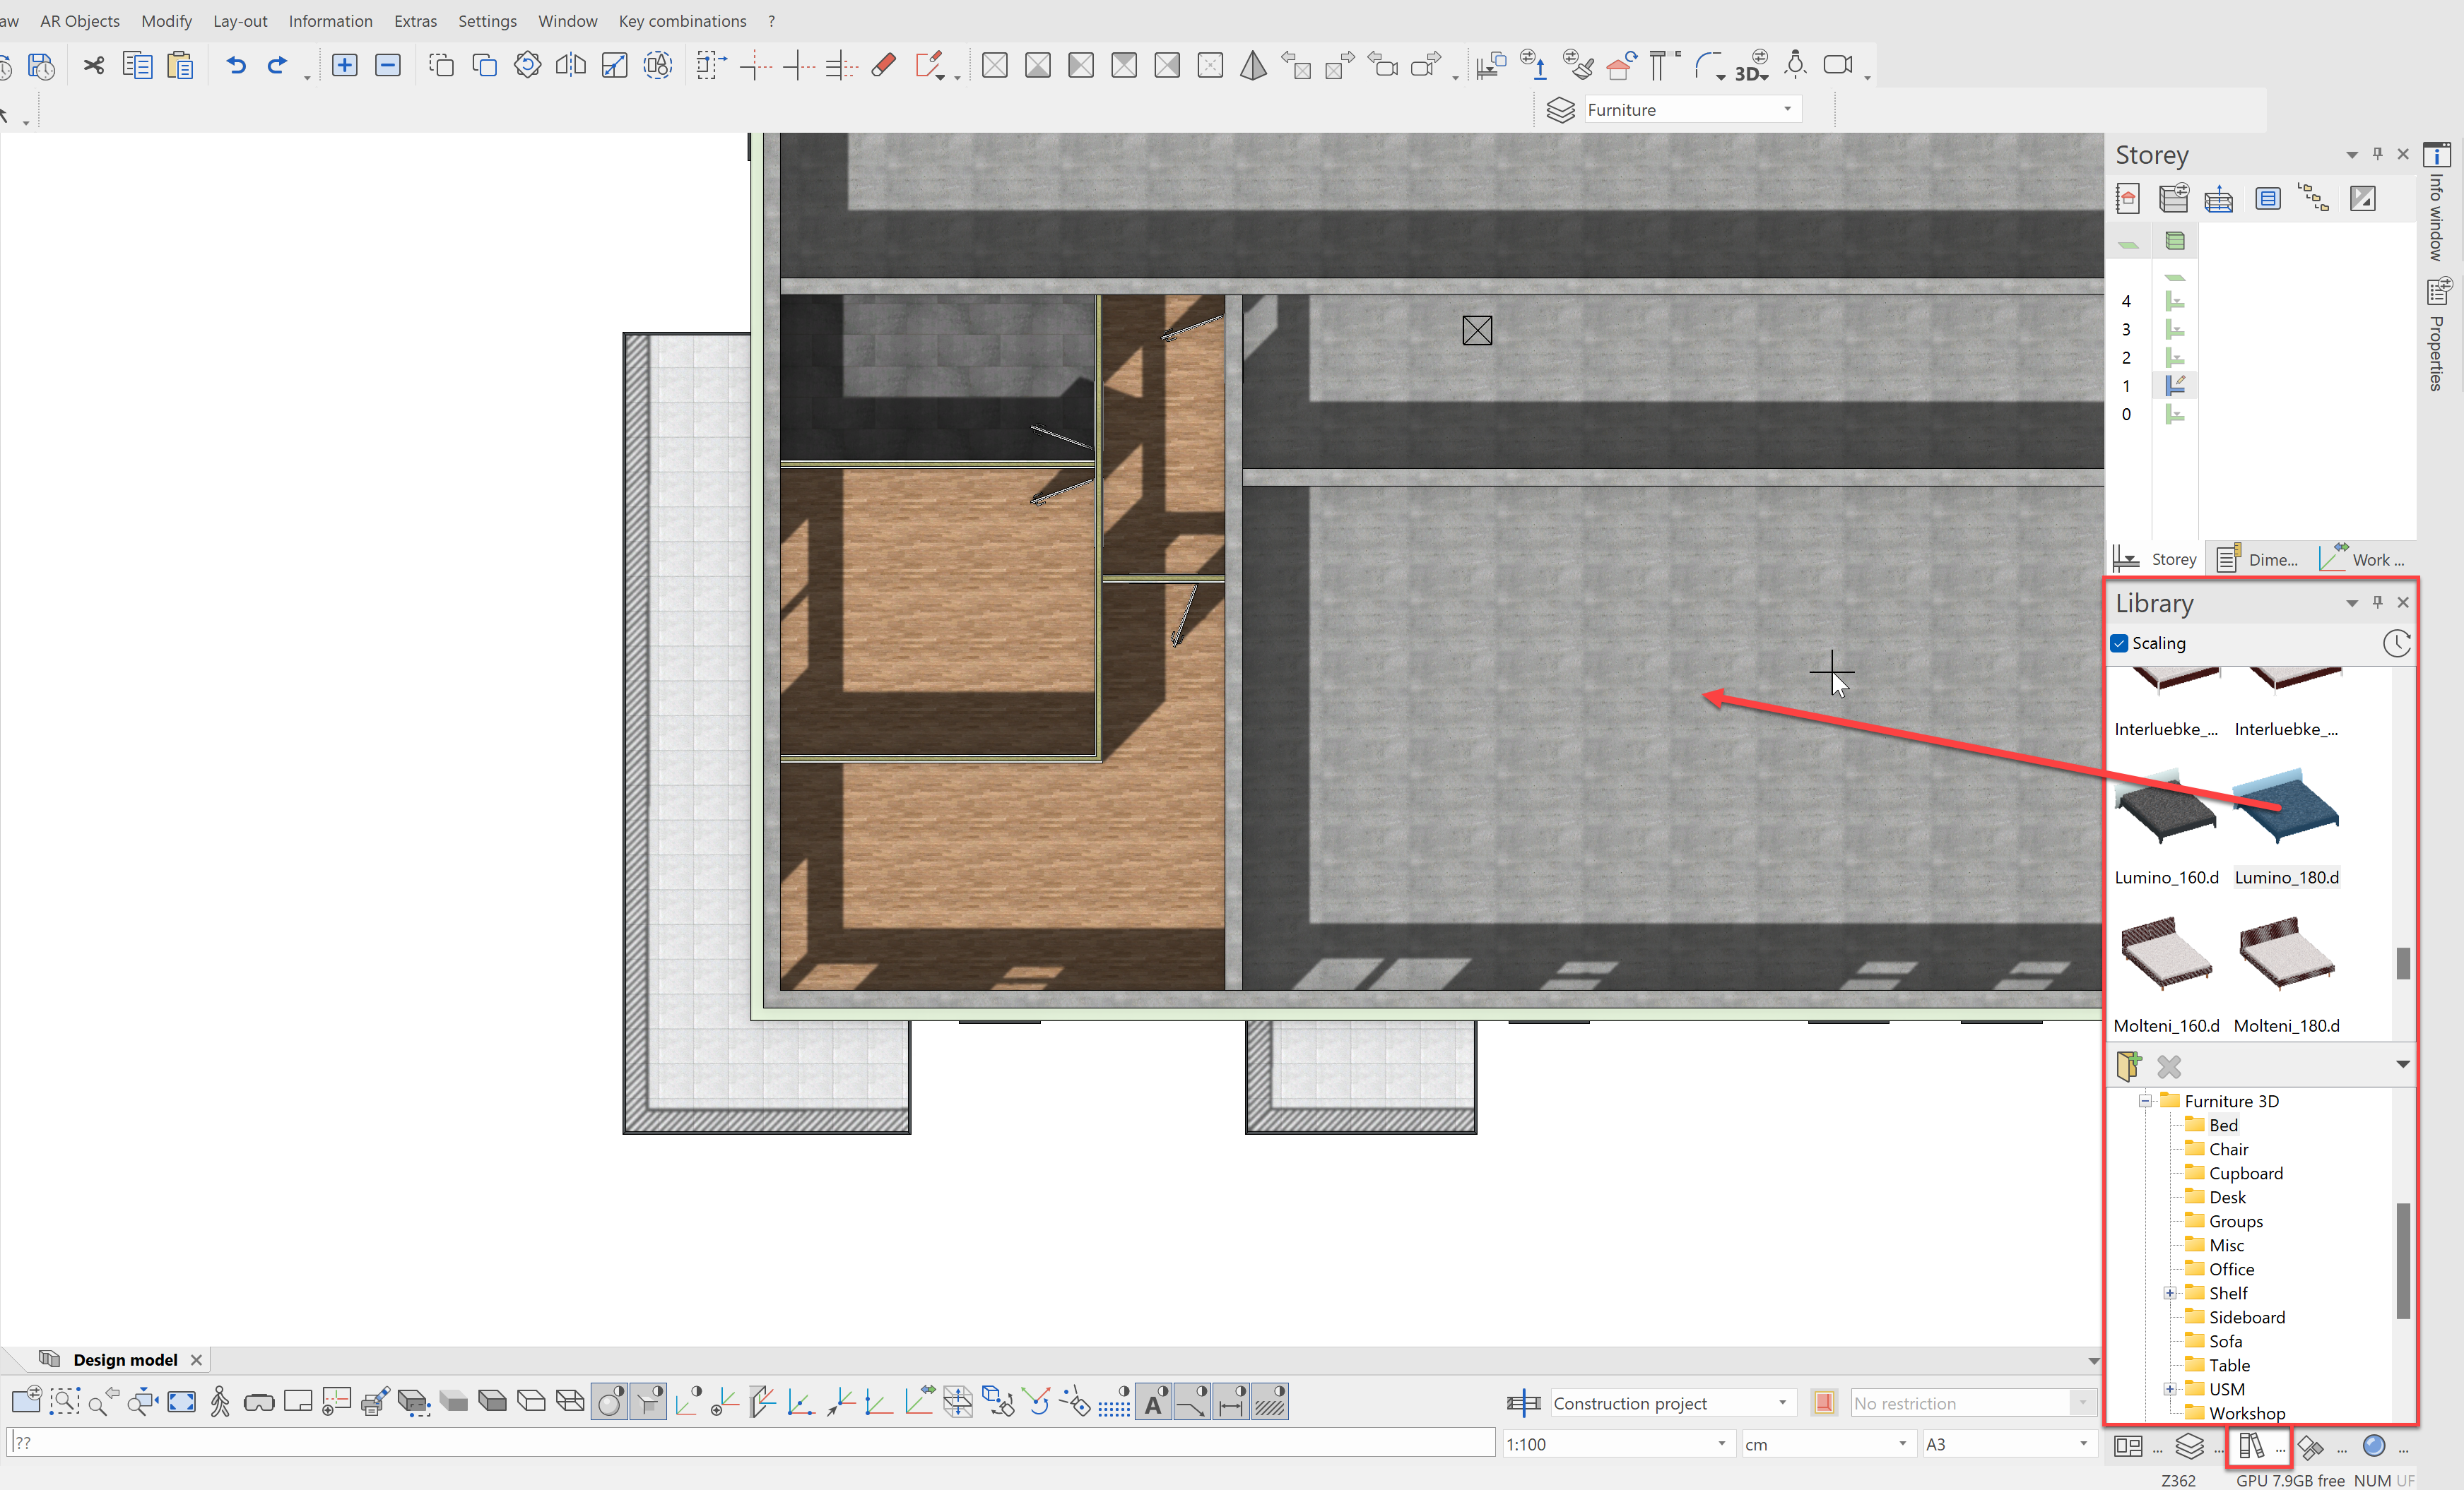Click the copy documents icon

(x=137, y=66)
